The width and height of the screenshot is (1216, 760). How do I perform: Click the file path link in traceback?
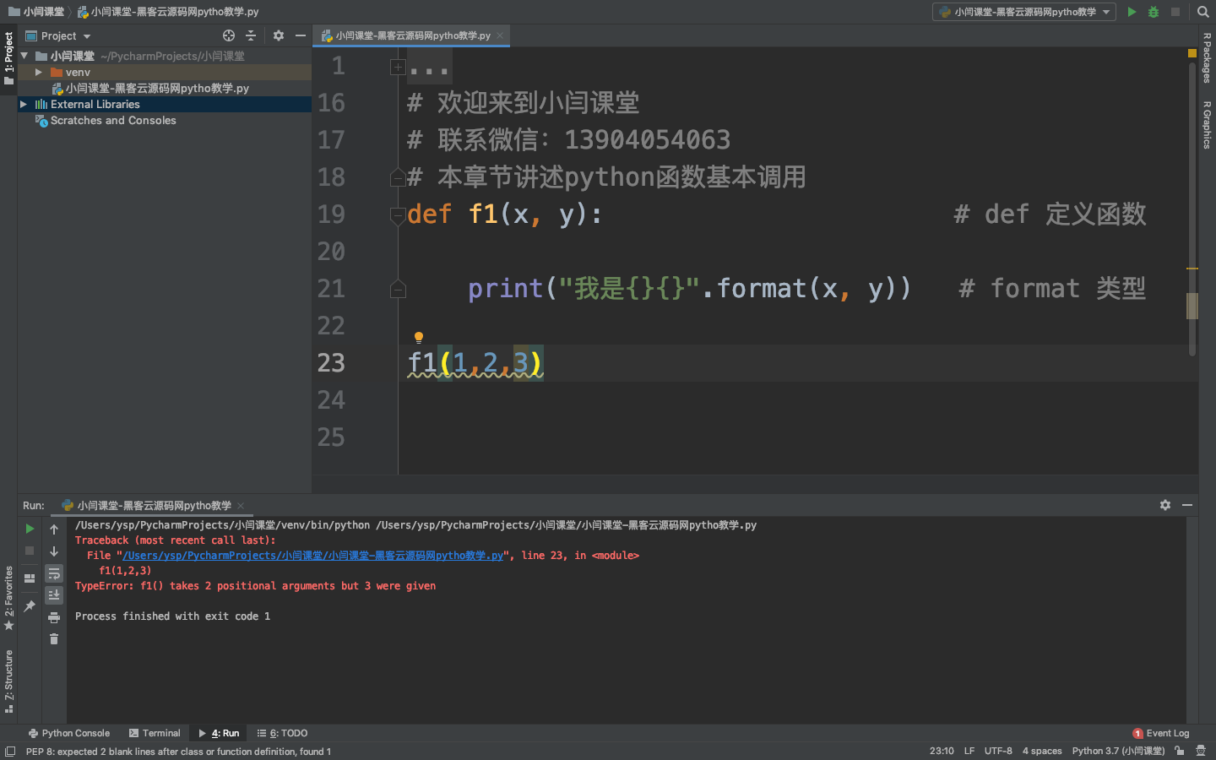(312, 556)
